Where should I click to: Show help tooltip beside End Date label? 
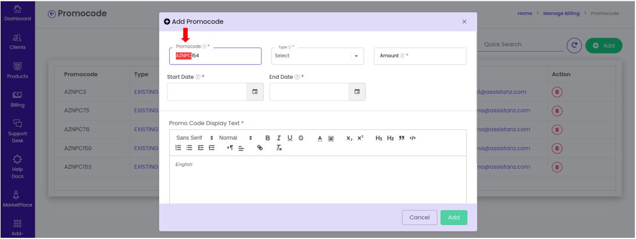coord(297,77)
